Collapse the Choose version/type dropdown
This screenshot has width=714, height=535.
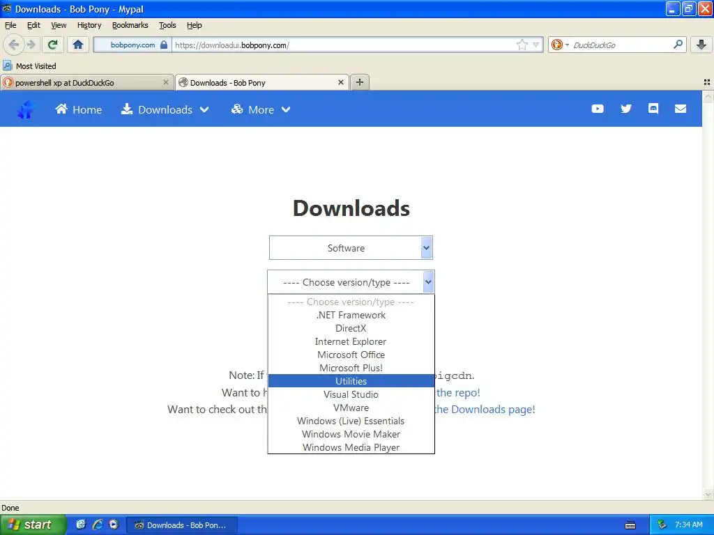coord(351,282)
